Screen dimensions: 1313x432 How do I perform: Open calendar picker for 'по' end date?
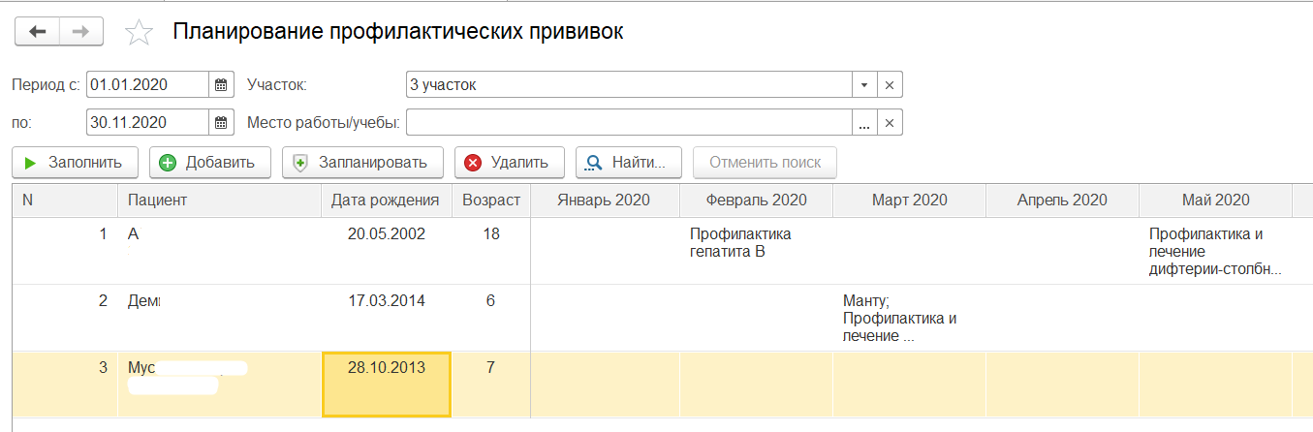click(221, 122)
